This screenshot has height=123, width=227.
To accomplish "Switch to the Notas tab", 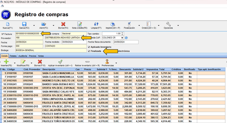I will pyautogui.click(x=41, y=56).
